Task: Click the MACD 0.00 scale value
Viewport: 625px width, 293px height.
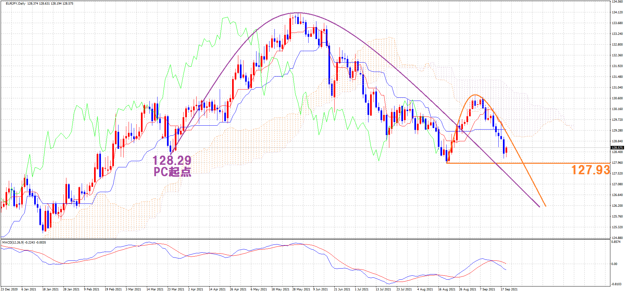Action: [x=614, y=264]
